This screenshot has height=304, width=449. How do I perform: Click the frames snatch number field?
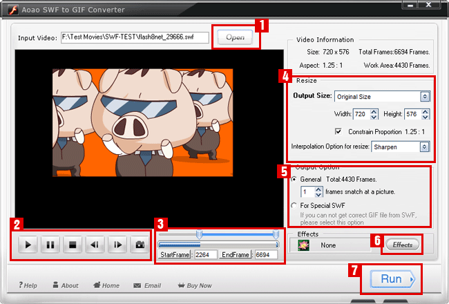click(x=308, y=192)
